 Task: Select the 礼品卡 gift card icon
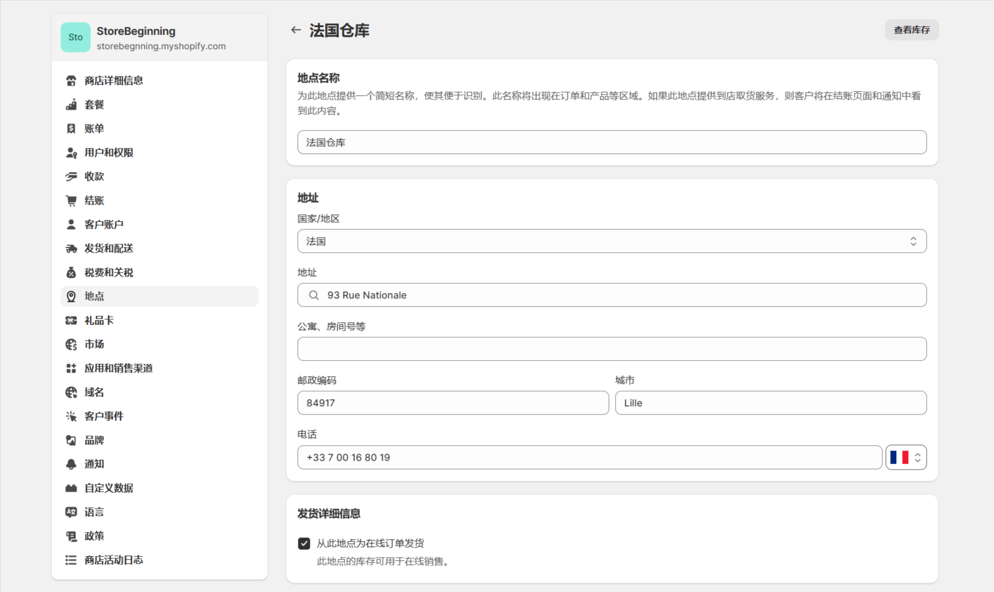point(71,320)
